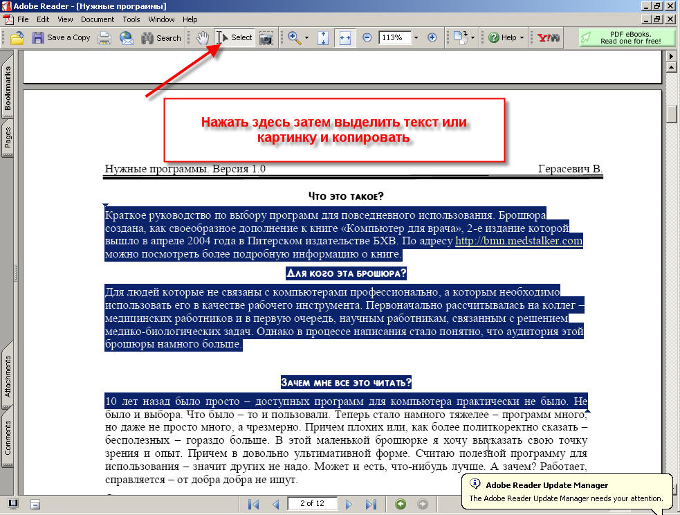
Task: Click the Email document icon
Action: (x=127, y=38)
